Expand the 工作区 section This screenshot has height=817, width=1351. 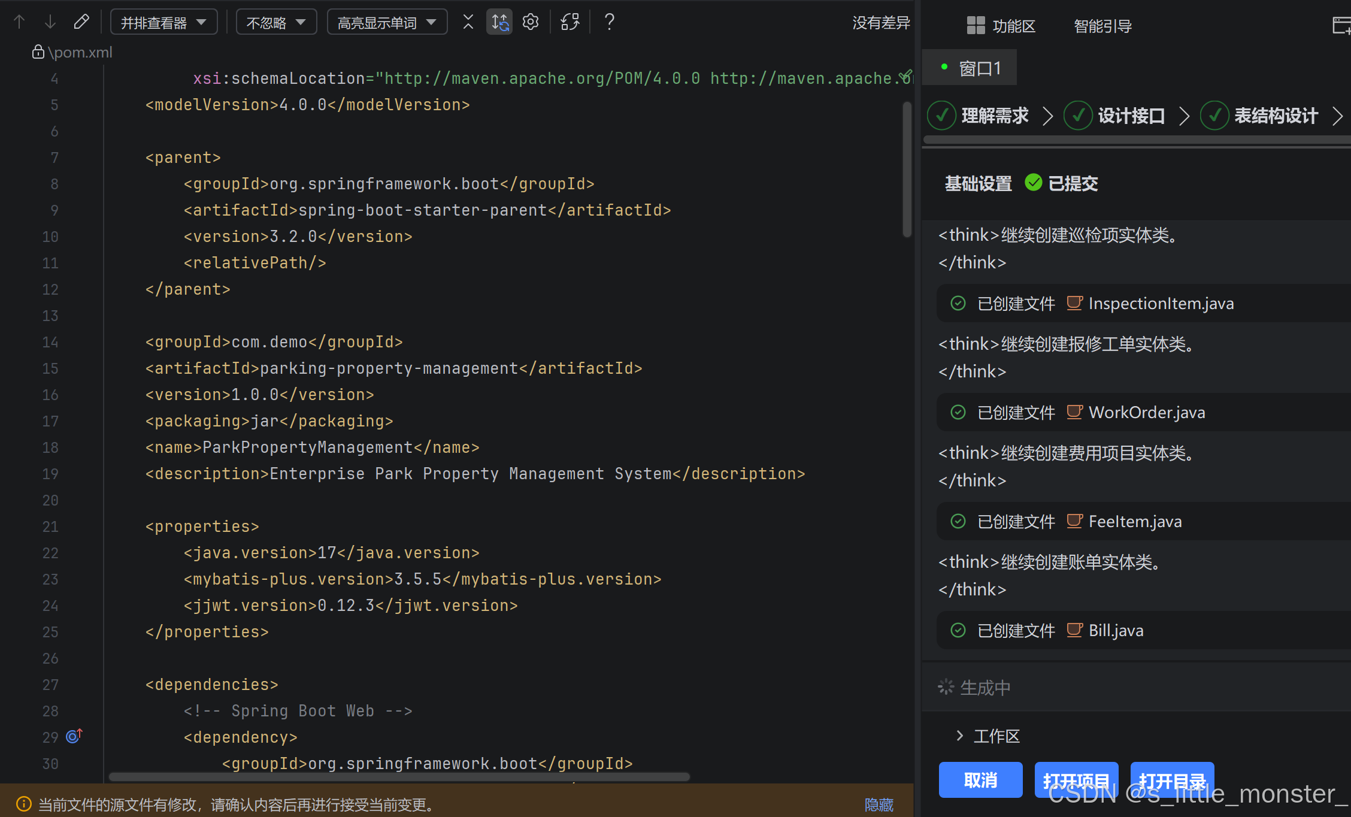click(960, 735)
